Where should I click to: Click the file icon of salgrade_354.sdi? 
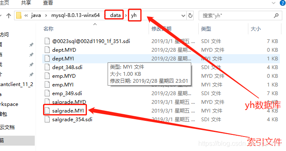(x=47, y=120)
